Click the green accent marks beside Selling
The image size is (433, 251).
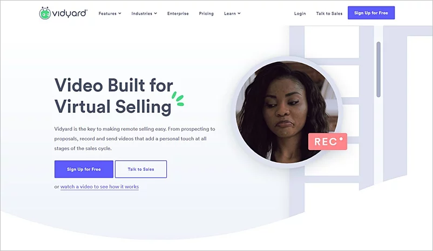click(178, 99)
